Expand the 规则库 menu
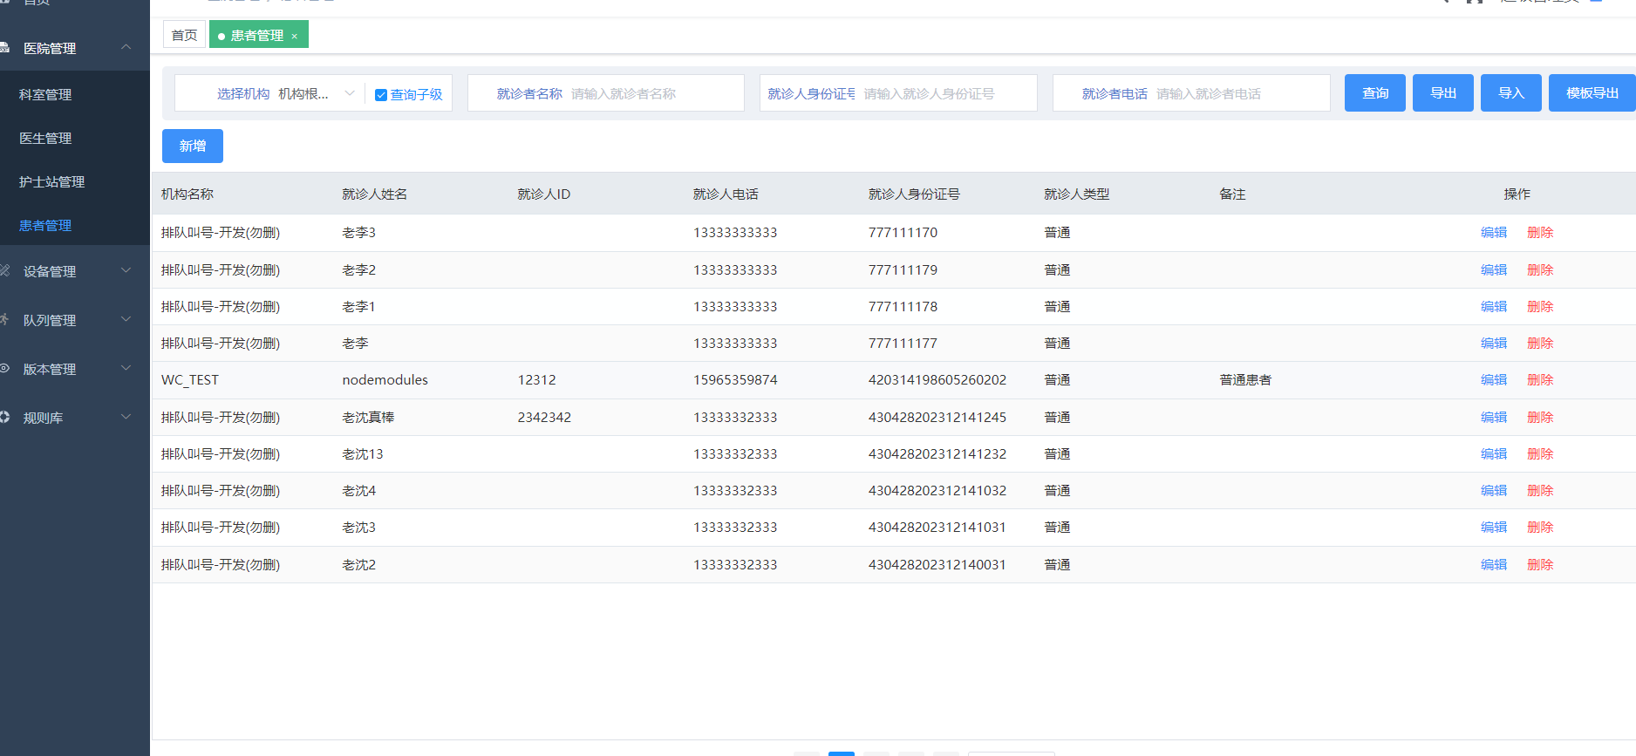 tap(126, 417)
